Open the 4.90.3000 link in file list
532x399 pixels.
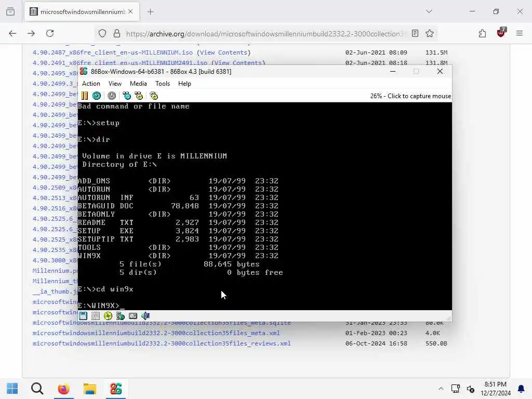coord(55,260)
